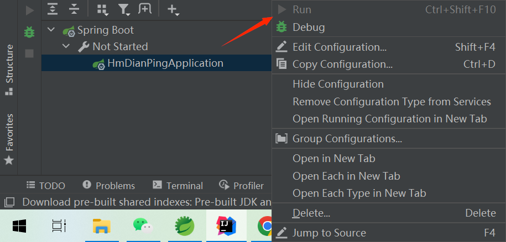Select Open Each Type in New Tab

click(x=389, y=193)
